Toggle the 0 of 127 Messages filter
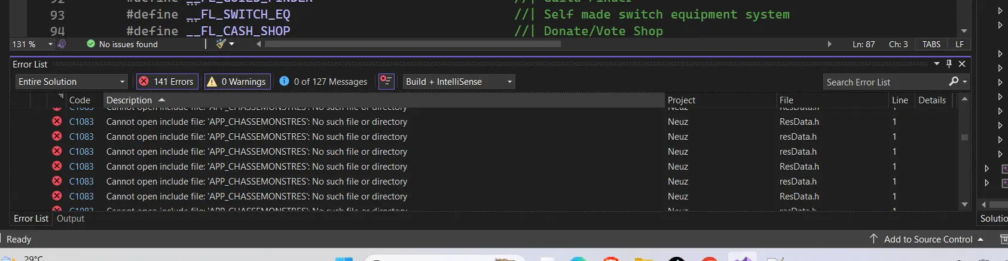 pyautogui.click(x=323, y=82)
